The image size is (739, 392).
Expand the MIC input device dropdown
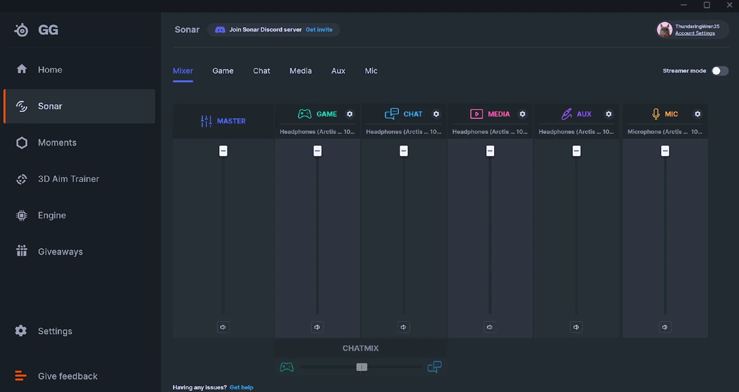[x=665, y=132]
